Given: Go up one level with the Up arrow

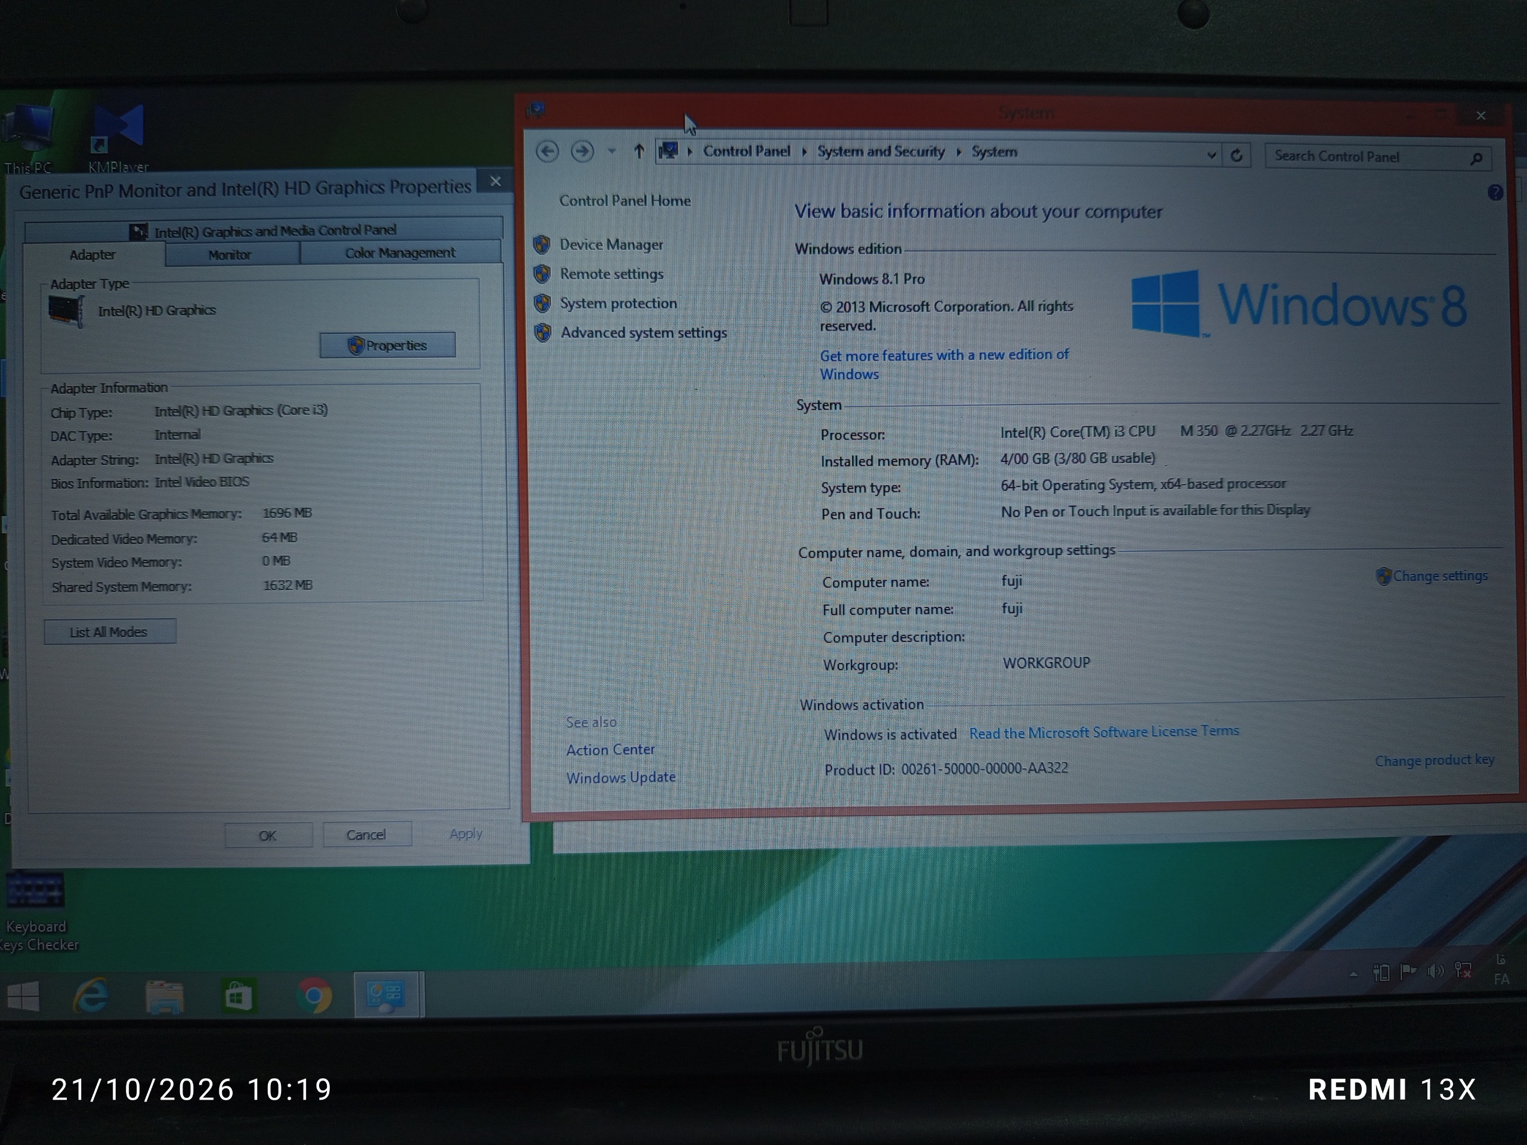Looking at the screenshot, I should [639, 151].
